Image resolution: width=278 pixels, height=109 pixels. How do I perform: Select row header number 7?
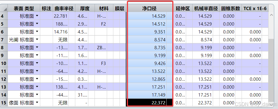4,40
